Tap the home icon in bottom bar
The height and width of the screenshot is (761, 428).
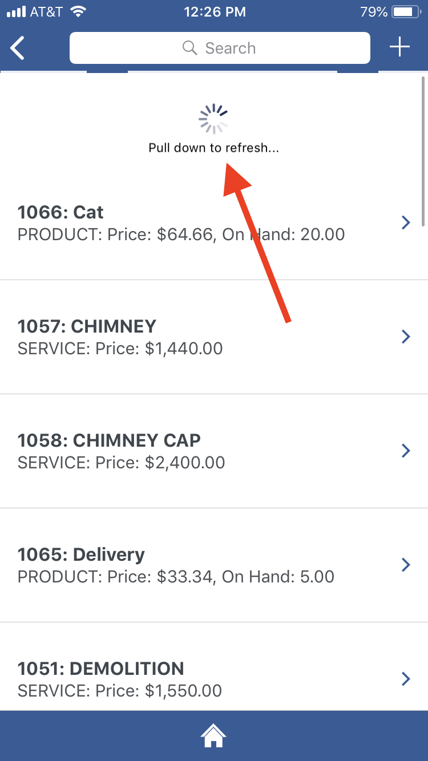coord(213,735)
